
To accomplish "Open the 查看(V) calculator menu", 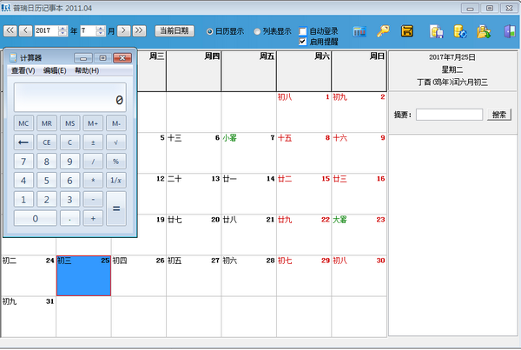I will (23, 70).
